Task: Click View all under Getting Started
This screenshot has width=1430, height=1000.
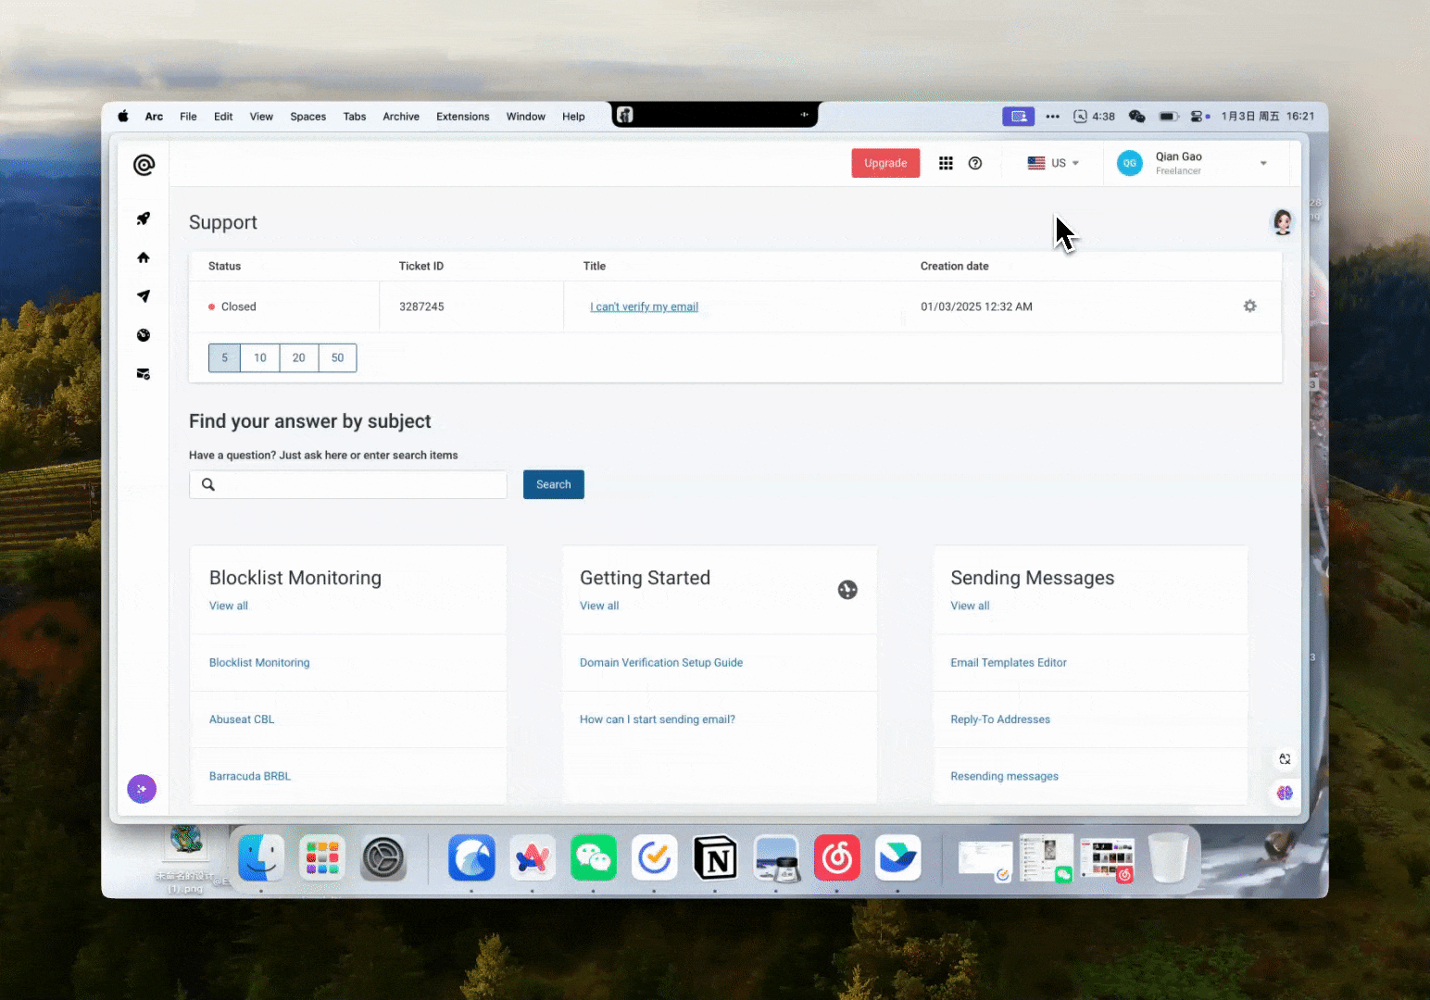Action: tap(599, 606)
